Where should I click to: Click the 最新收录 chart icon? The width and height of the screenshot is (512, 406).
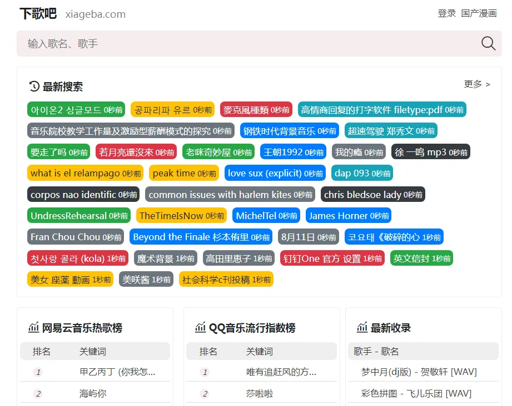(362, 327)
